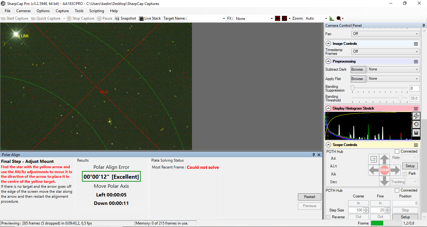Click the Quick Capture toolbar button
The height and width of the screenshot is (227, 427).
46,18
